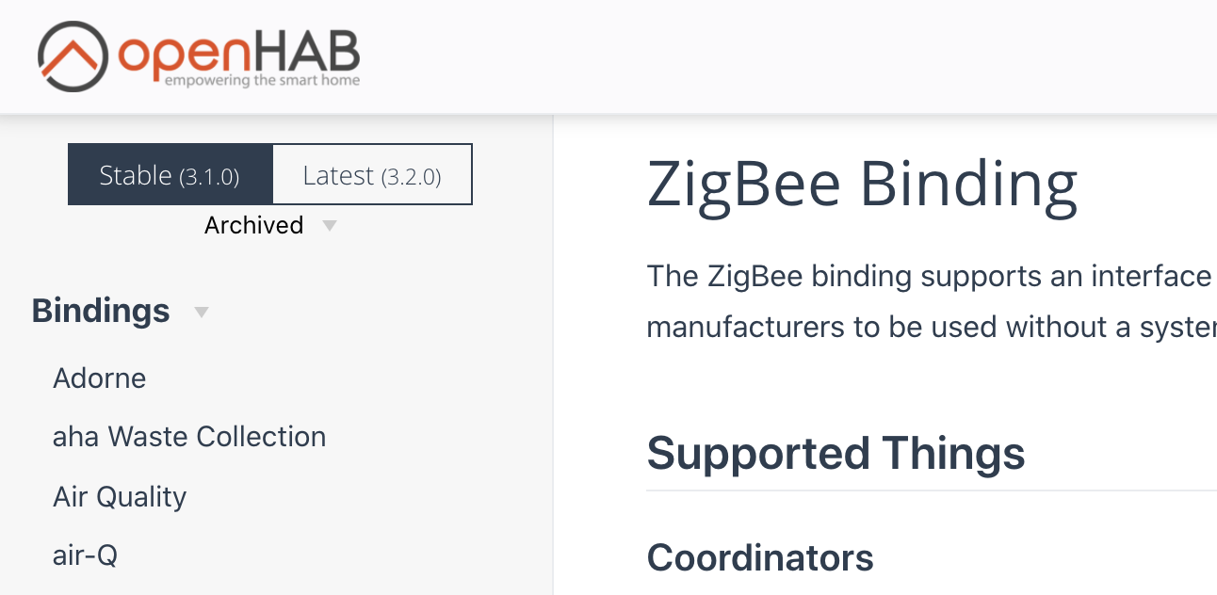Image resolution: width=1217 pixels, height=595 pixels.
Task: Switch to Stable (3.1.0) documentation version
Action: (x=170, y=175)
